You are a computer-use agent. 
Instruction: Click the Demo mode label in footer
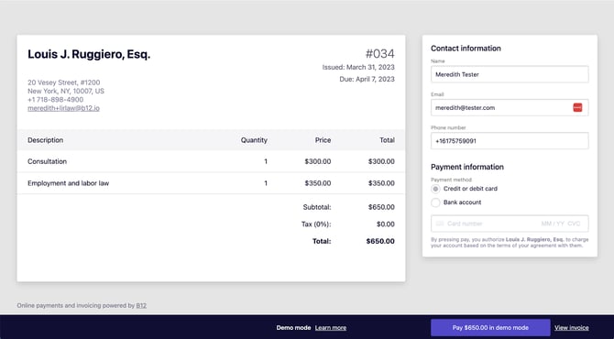[293, 328]
